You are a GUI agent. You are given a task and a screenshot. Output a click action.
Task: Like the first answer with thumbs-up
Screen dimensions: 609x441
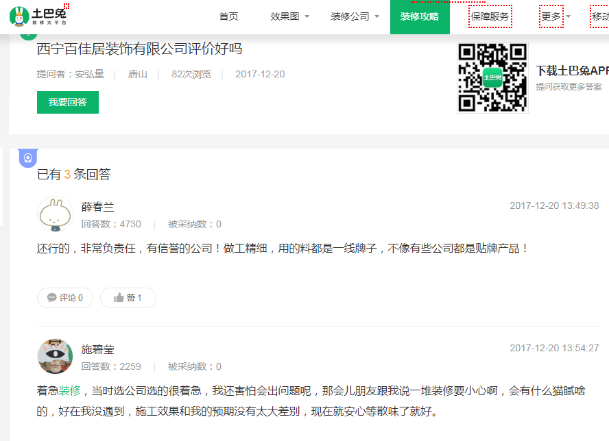coord(128,298)
